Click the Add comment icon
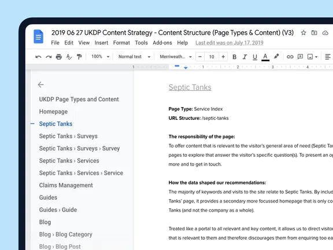 [x=300, y=57]
